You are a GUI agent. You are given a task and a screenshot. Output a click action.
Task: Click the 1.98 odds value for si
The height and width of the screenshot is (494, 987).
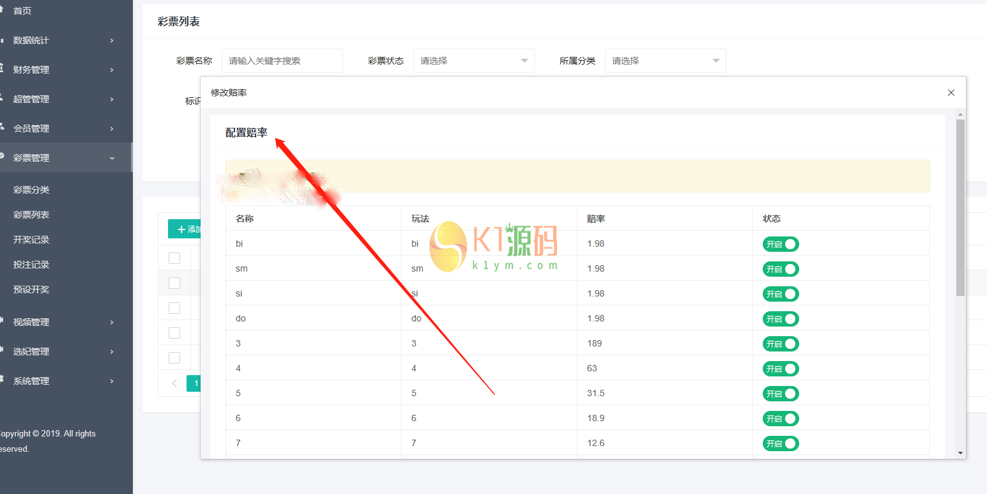pyautogui.click(x=595, y=293)
